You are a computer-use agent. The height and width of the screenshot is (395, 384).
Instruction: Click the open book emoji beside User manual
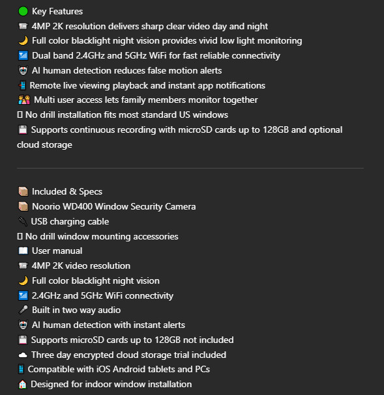click(x=23, y=251)
